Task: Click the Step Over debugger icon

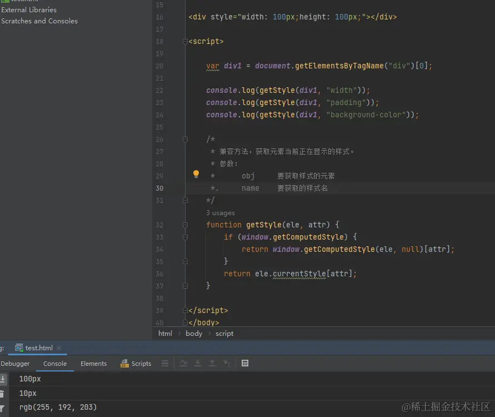Action: (x=184, y=364)
